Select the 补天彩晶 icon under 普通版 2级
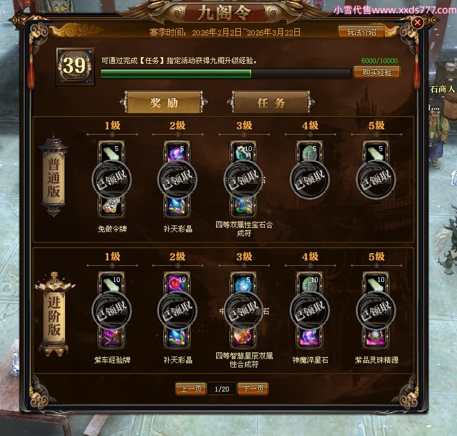Screen dimensions: 457x436 click(x=177, y=206)
